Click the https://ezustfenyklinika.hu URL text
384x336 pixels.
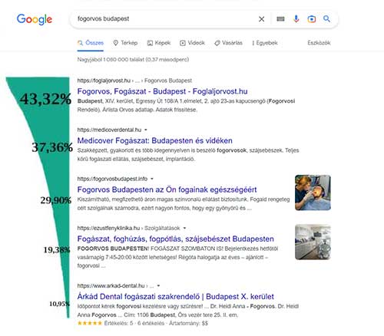pos(108,228)
